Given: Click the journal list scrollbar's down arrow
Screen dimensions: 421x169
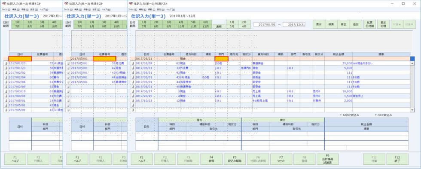Looking at the screenshot, I should [413, 110].
